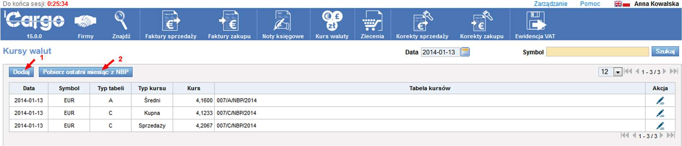Open Zlecenia shopping cart icon
The height and width of the screenshot is (146, 682).
pos(372,22)
